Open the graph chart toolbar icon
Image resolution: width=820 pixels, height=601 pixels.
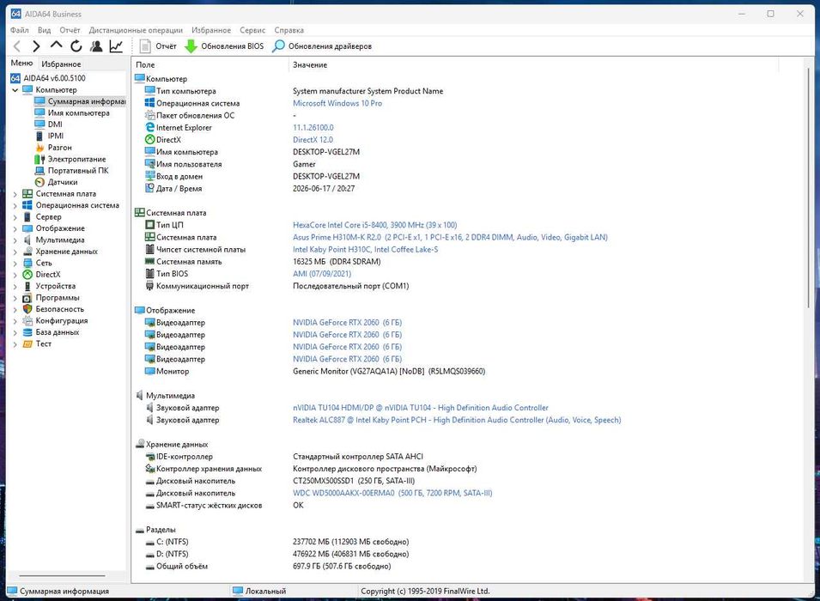[116, 46]
